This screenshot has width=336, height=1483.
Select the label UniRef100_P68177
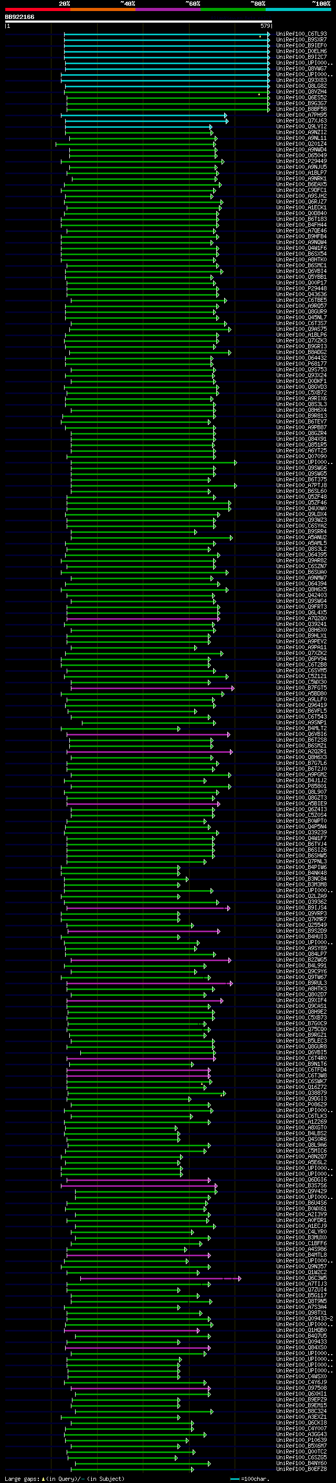click(x=301, y=364)
